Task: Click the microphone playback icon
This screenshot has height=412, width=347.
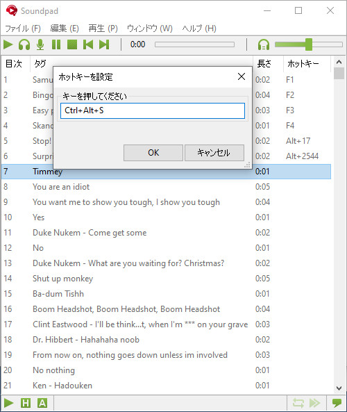Action: (40, 44)
